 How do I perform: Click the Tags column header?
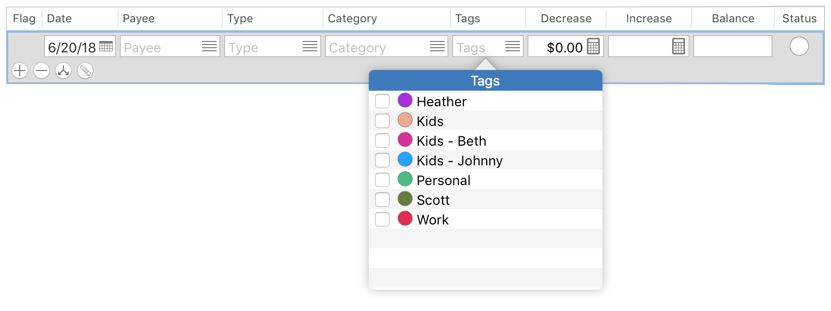[468, 18]
